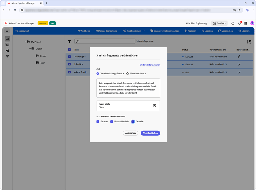Uncheck the Entwurf checkbox

[x=98, y=122]
